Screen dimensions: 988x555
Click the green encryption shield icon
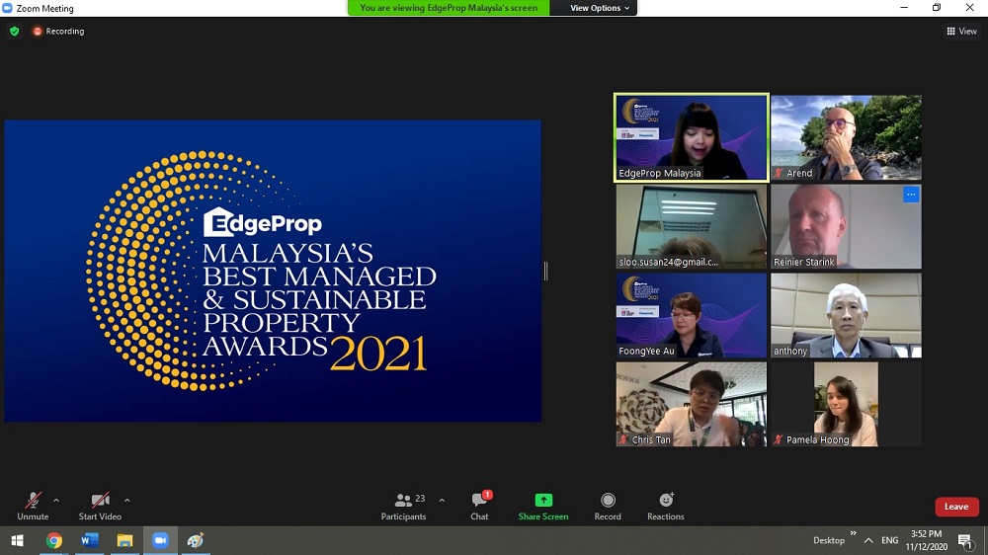(15, 31)
